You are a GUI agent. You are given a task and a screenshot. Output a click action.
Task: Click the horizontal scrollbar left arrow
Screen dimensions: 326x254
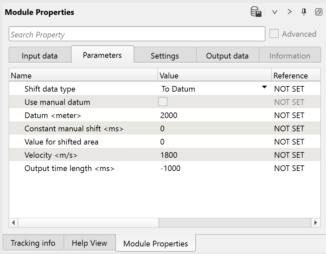14,222
